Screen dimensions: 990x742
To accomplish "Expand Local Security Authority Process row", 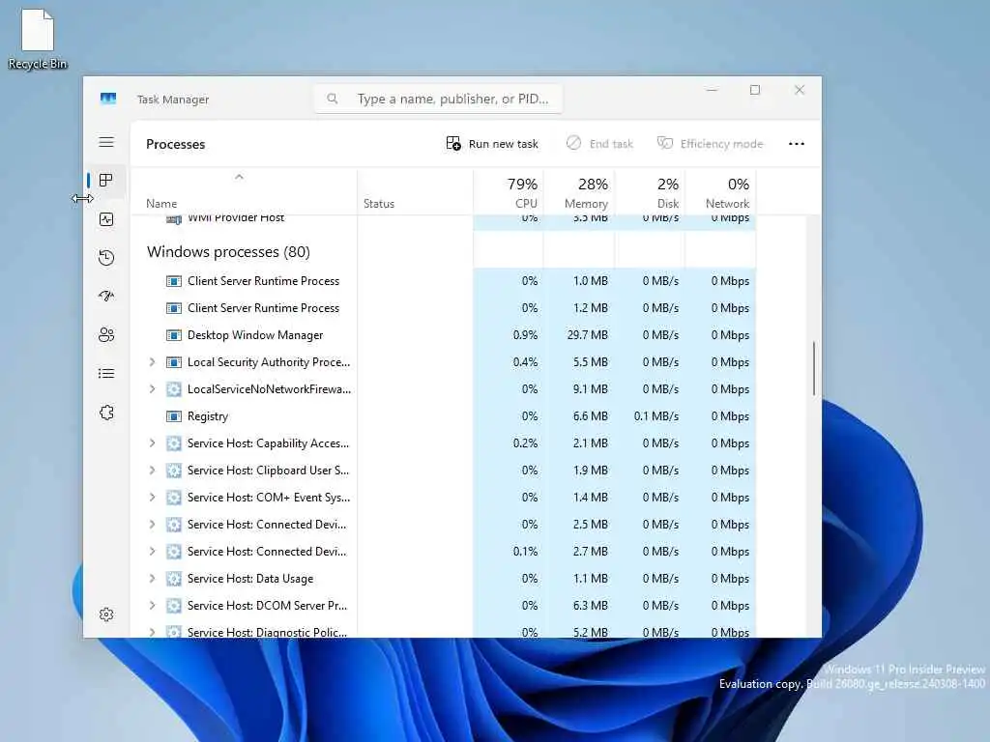I will click(152, 362).
